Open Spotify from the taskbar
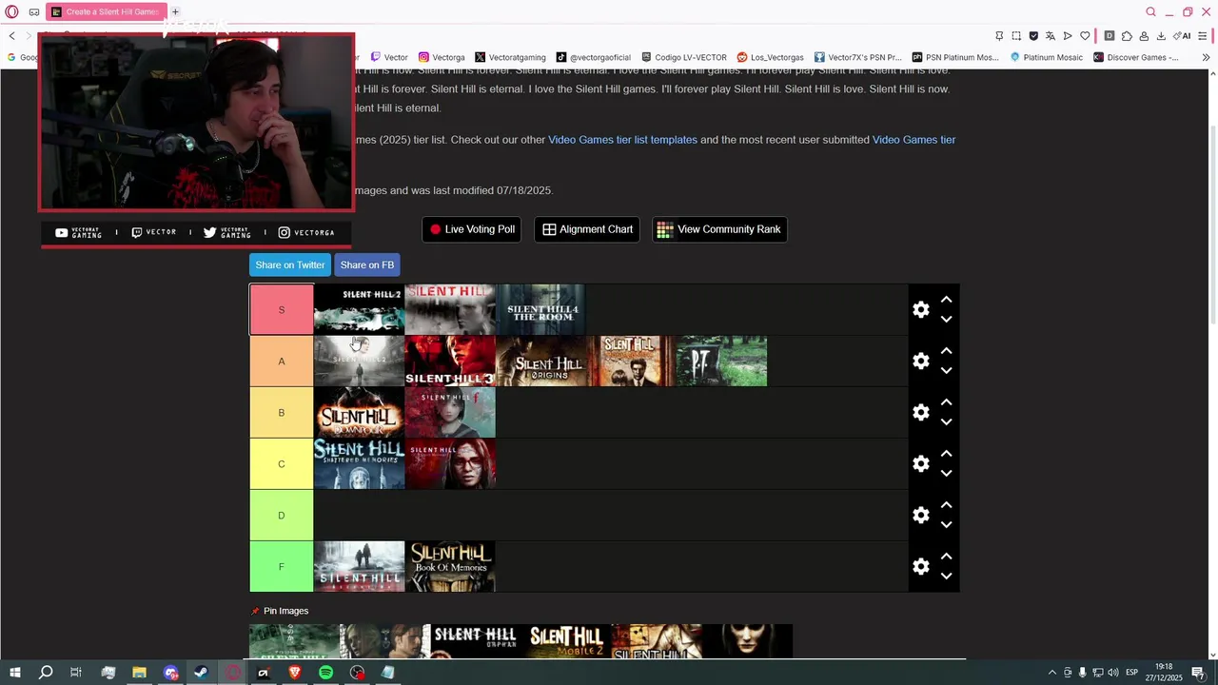The height and width of the screenshot is (685, 1218). [325, 673]
